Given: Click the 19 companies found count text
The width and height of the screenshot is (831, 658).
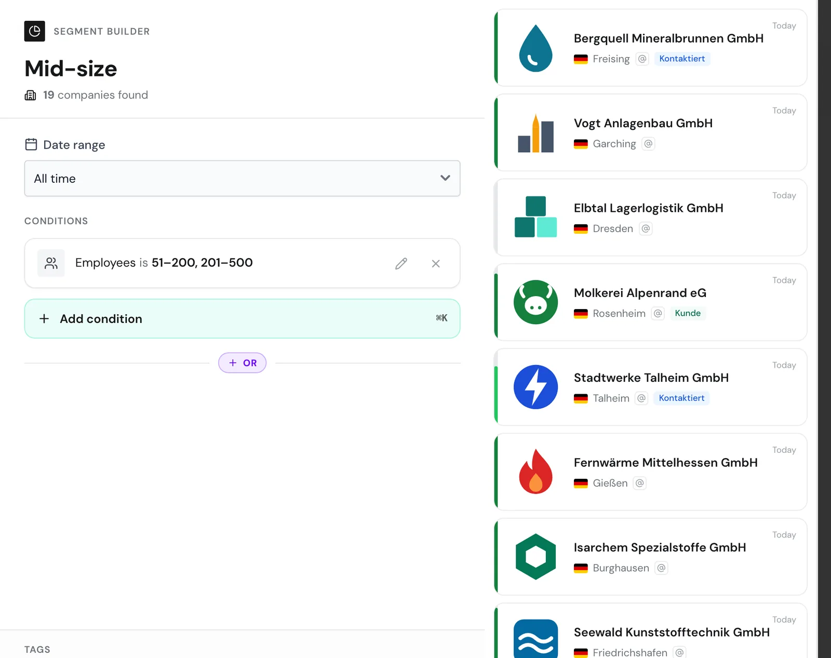Looking at the screenshot, I should [x=96, y=95].
